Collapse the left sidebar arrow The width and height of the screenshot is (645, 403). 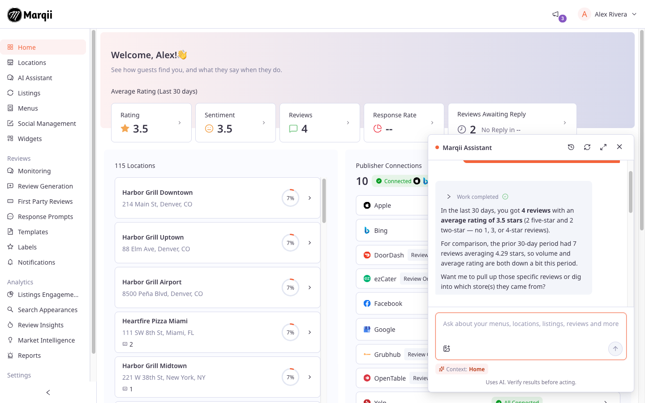[48, 393]
